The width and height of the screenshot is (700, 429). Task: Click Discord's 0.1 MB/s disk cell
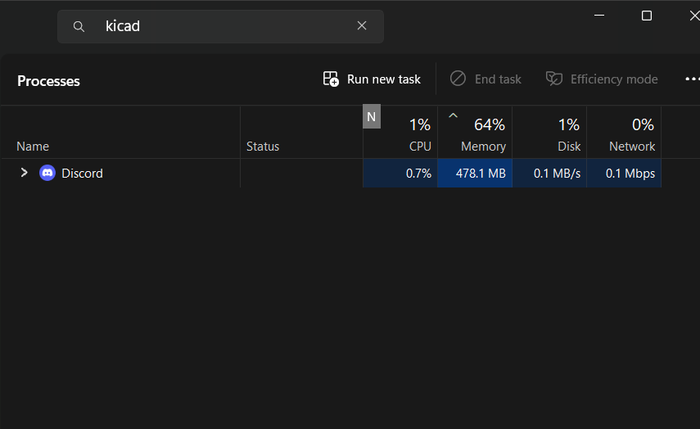point(549,174)
